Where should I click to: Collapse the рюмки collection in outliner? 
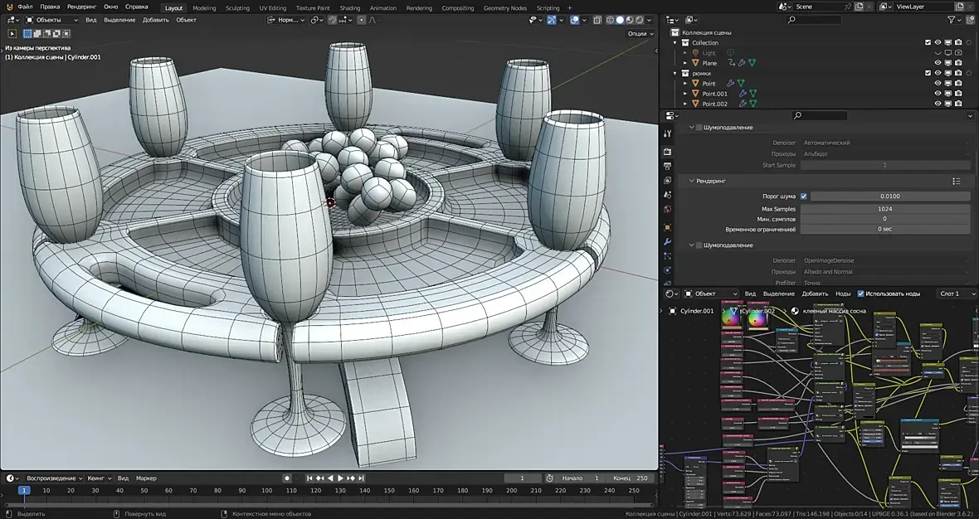[676, 73]
